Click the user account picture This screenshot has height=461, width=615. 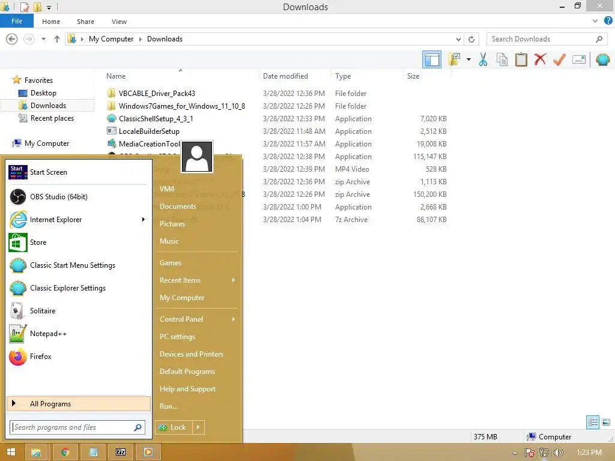tap(197, 157)
